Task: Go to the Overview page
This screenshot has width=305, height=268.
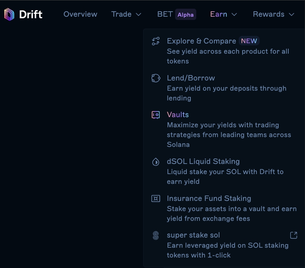Action: [x=80, y=14]
